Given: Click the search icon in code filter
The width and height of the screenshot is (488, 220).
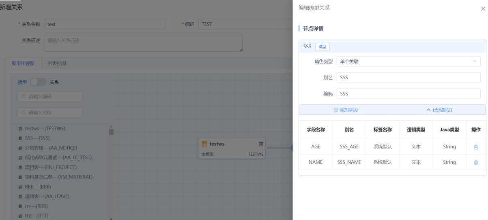Looking at the screenshot, I should (24, 96).
